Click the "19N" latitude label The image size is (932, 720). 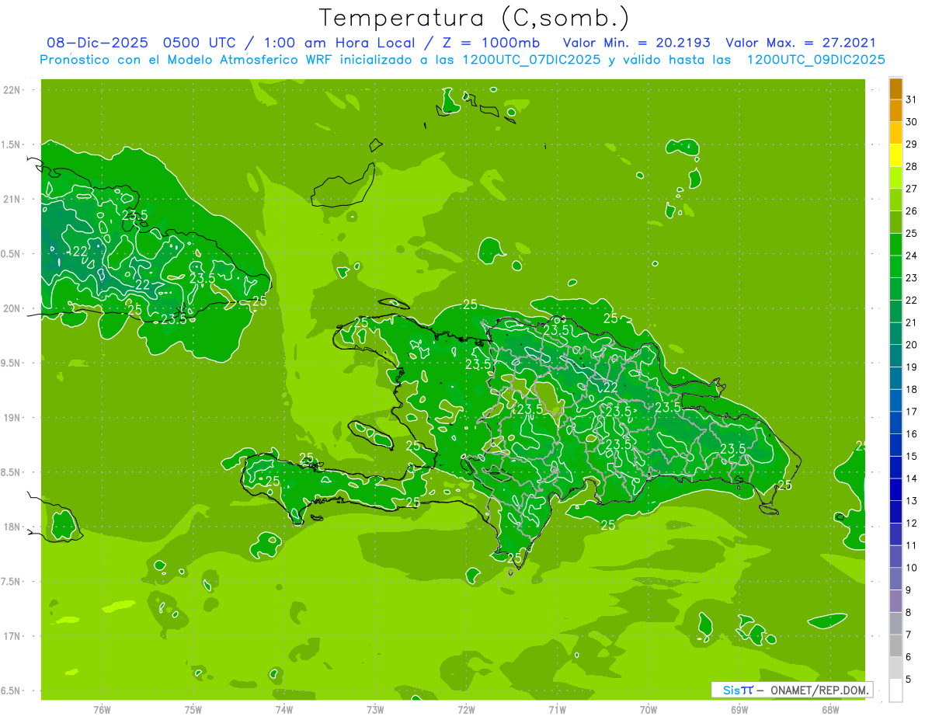point(13,418)
